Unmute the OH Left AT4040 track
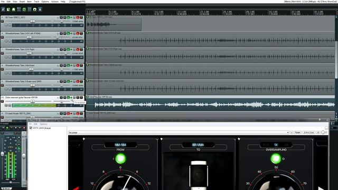Viewport: 338px width, 190px height. point(78,34)
